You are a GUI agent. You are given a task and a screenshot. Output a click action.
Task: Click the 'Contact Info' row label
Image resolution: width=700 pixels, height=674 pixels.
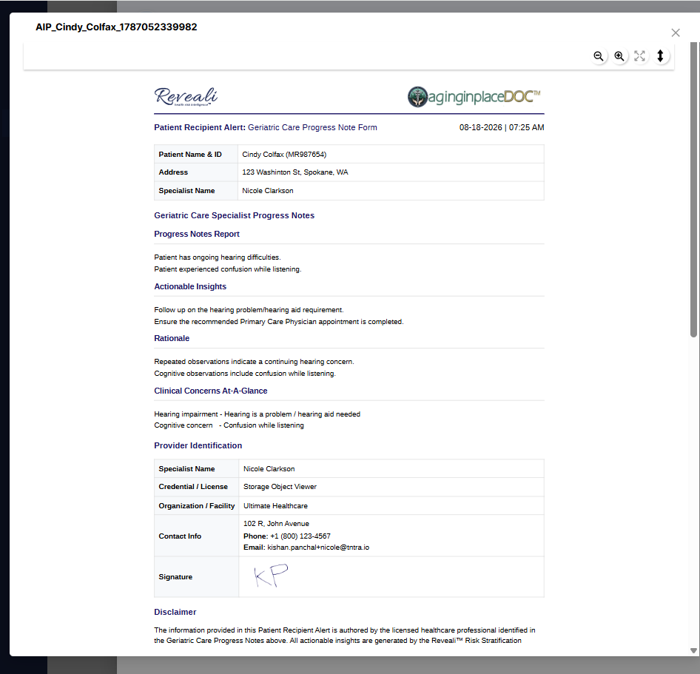[180, 536]
